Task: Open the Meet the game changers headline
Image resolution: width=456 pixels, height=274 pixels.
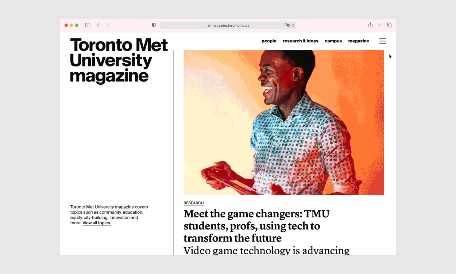Action: tap(256, 226)
